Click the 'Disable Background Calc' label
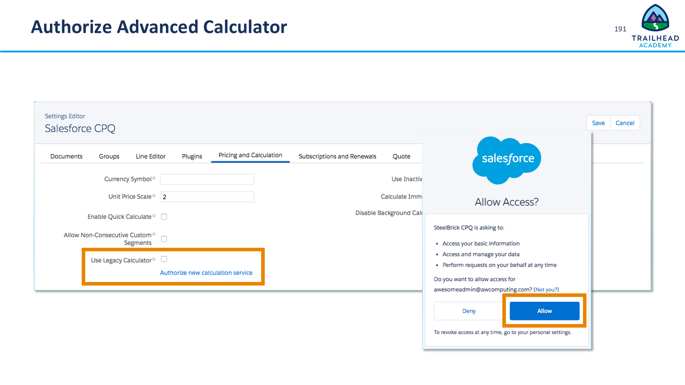The width and height of the screenshot is (685, 385). point(389,213)
